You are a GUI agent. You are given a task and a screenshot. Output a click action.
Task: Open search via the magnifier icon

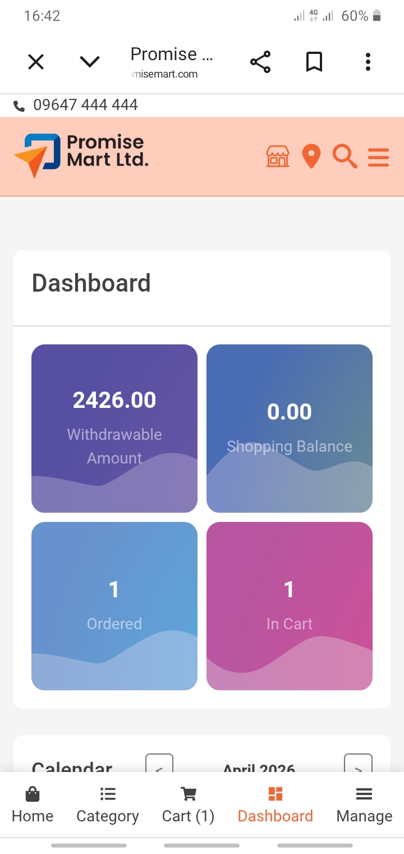tap(345, 156)
